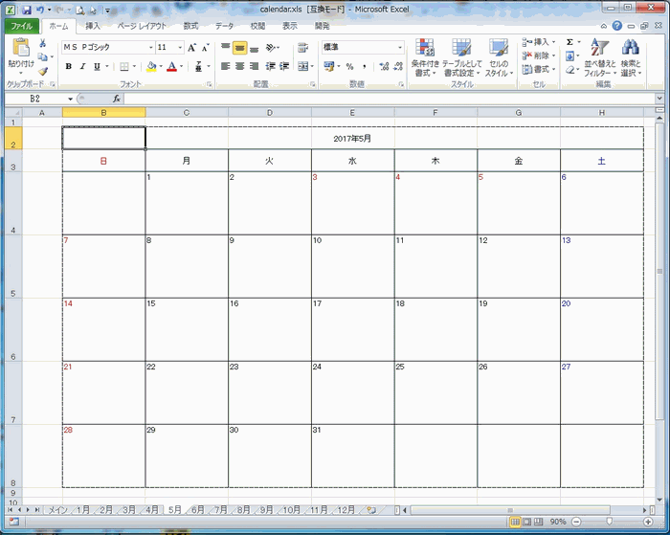The height and width of the screenshot is (535, 670).
Task: Align text left in cell
Action: coord(226,66)
